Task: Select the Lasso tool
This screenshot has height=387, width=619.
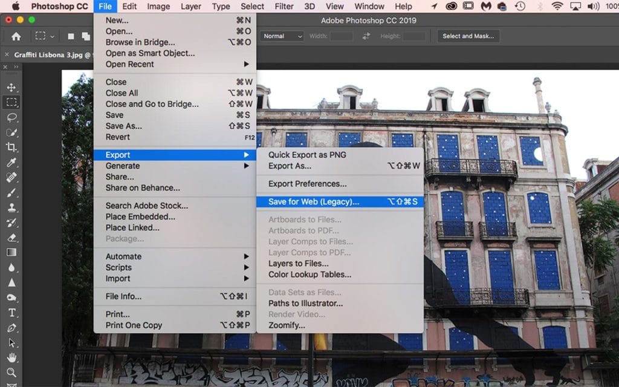Action: pyautogui.click(x=11, y=117)
